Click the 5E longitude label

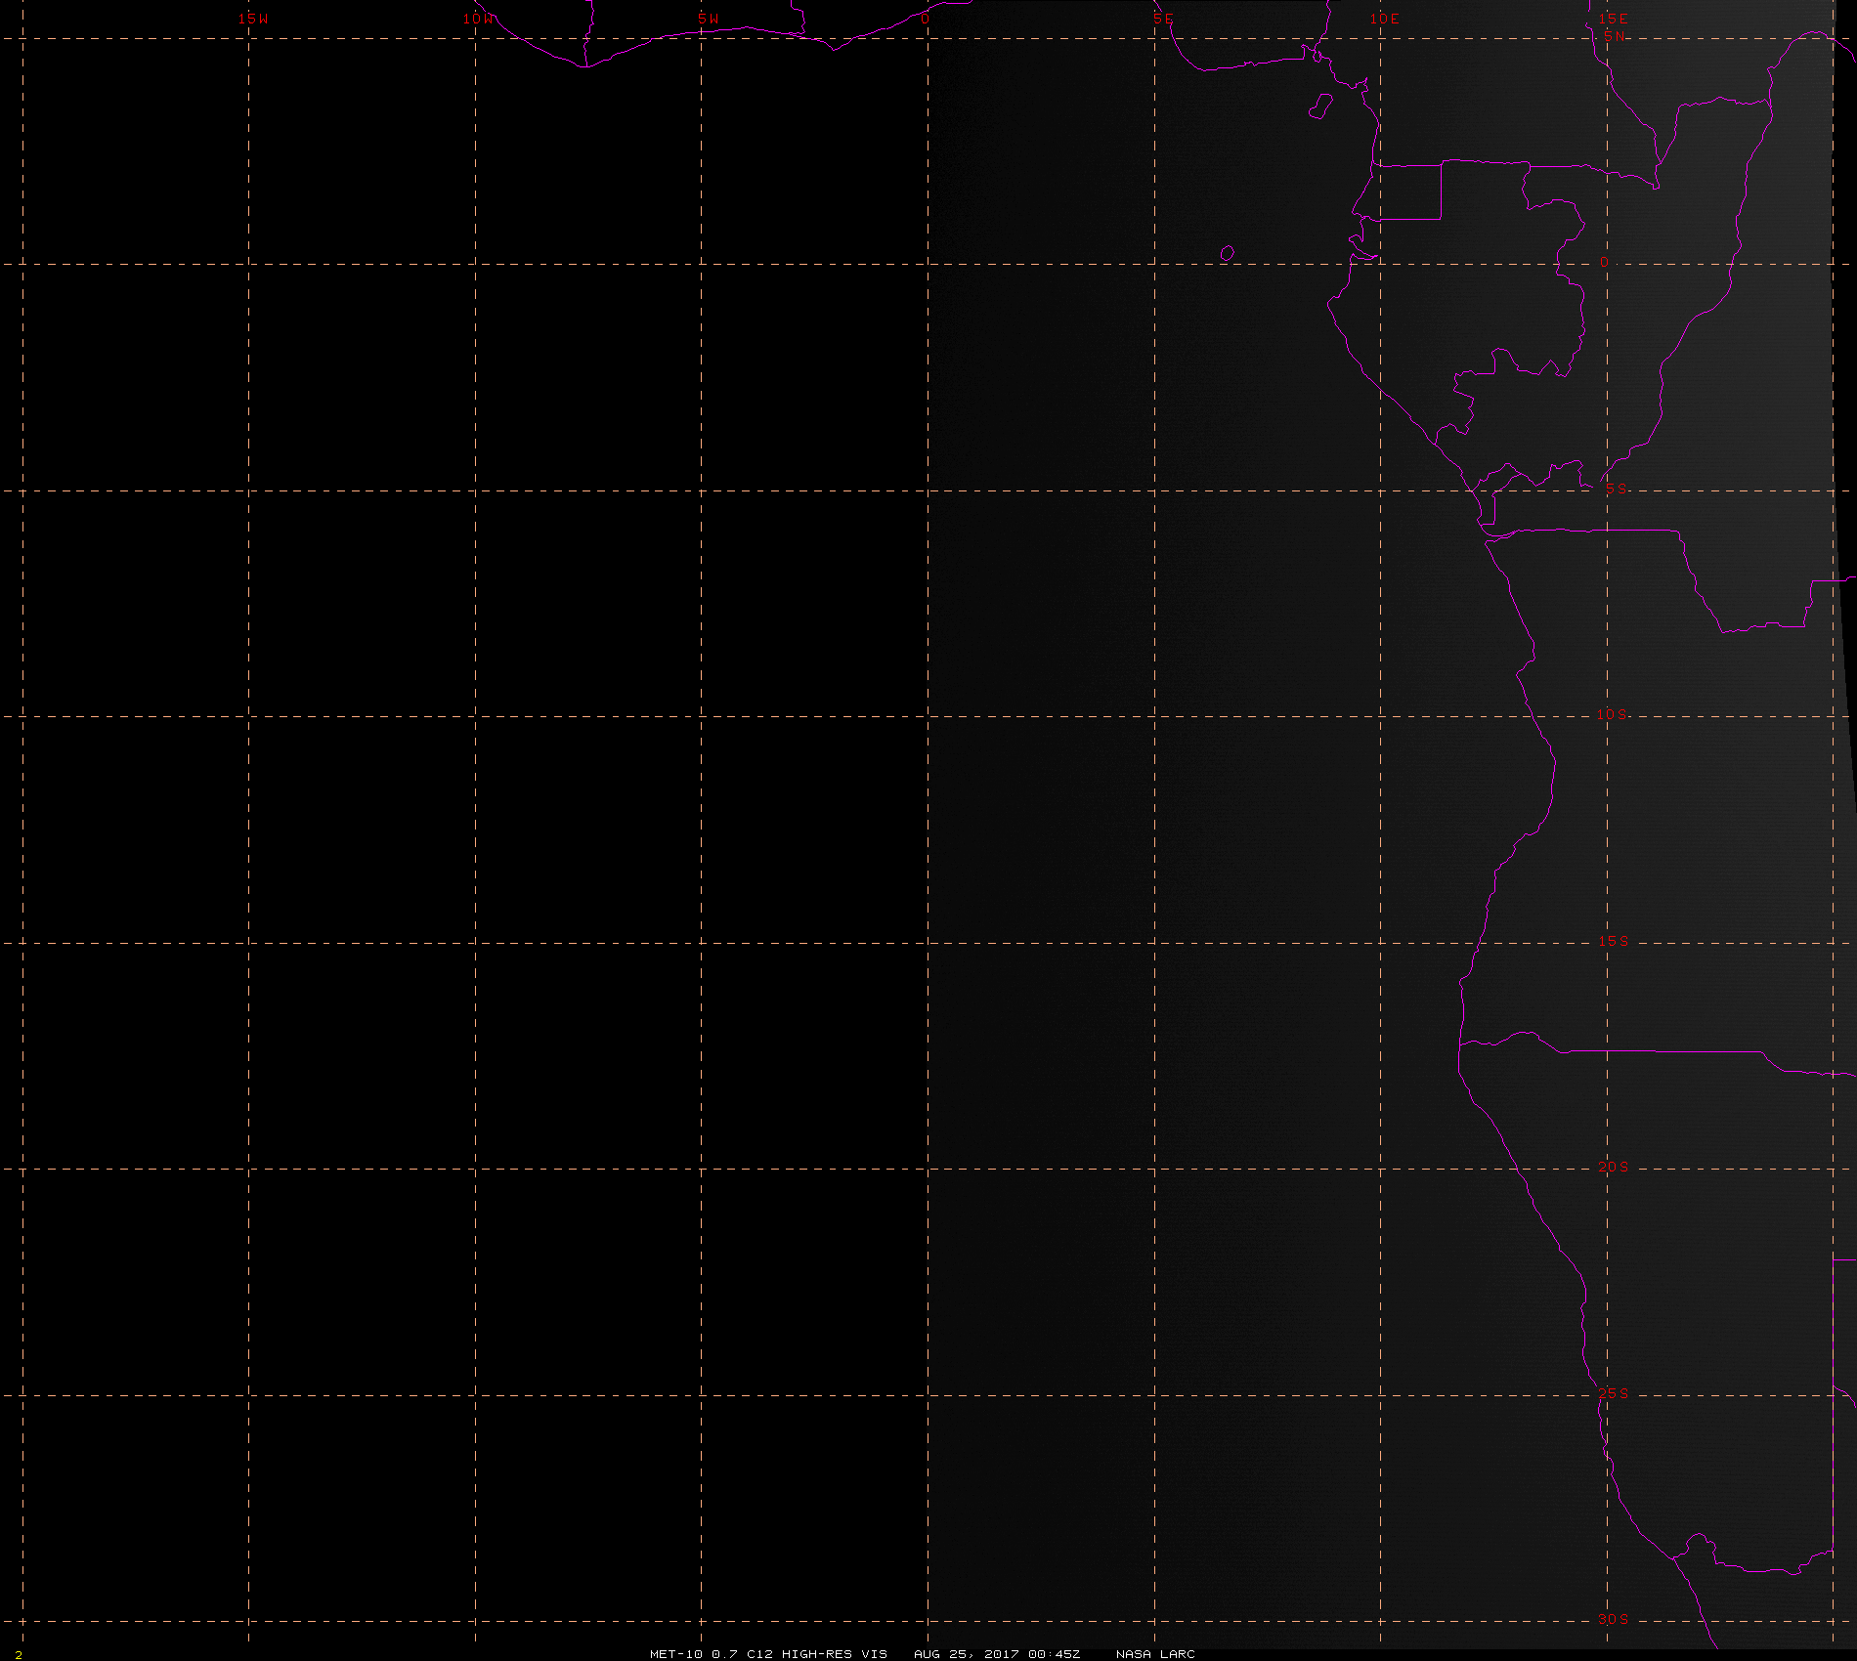(1163, 19)
